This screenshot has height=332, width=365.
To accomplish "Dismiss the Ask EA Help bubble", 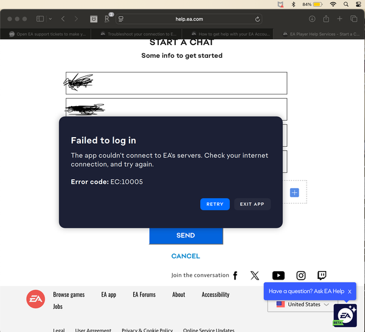I will click(x=350, y=291).
